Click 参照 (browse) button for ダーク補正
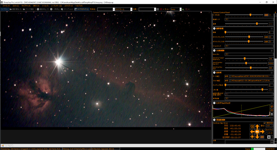The height and width of the screenshot is (150, 277). (x=227, y=76)
